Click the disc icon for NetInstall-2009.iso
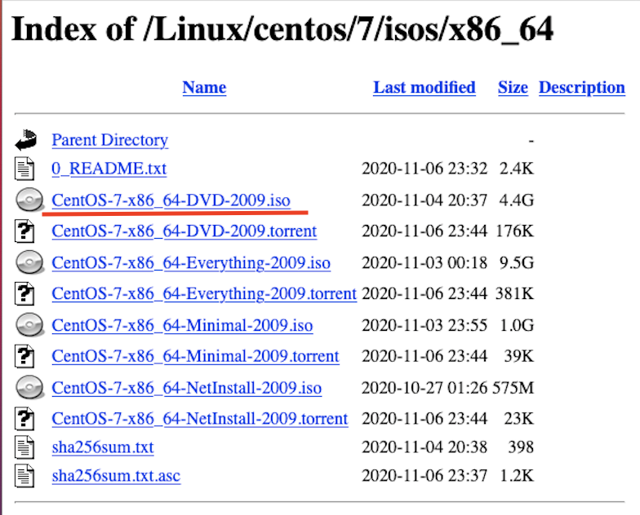 pyautogui.click(x=29, y=388)
